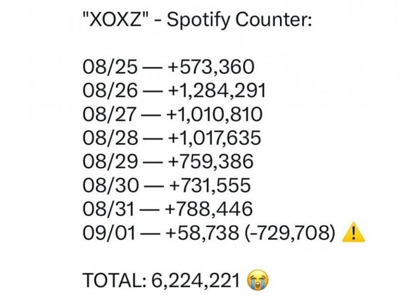The width and height of the screenshot is (414, 299).
Task: Click the yellow warning triangle emoji
Action: pos(353,232)
